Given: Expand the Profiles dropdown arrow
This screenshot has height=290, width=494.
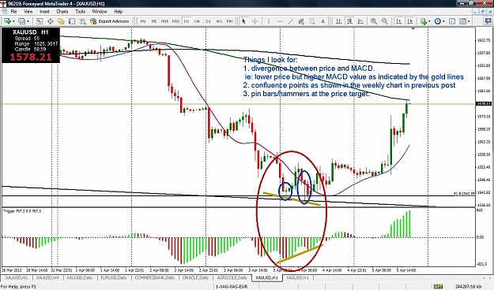Looking at the screenshot, I should coord(28,21).
